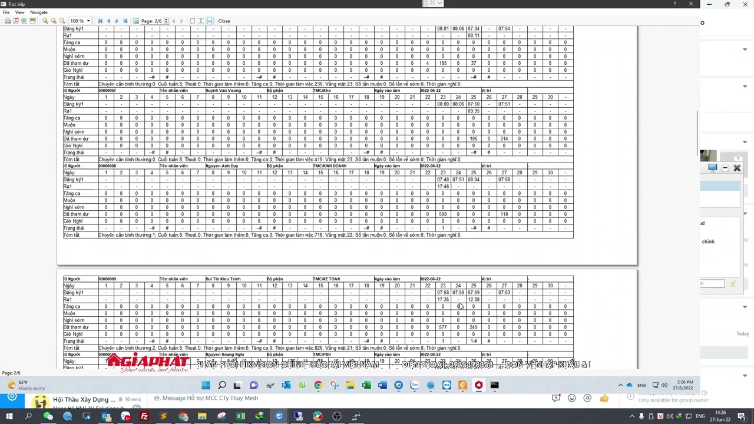Click employee name Bui Thi Kieu Trinh
The width and height of the screenshot is (754, 424).
click(x=223, y=279)
